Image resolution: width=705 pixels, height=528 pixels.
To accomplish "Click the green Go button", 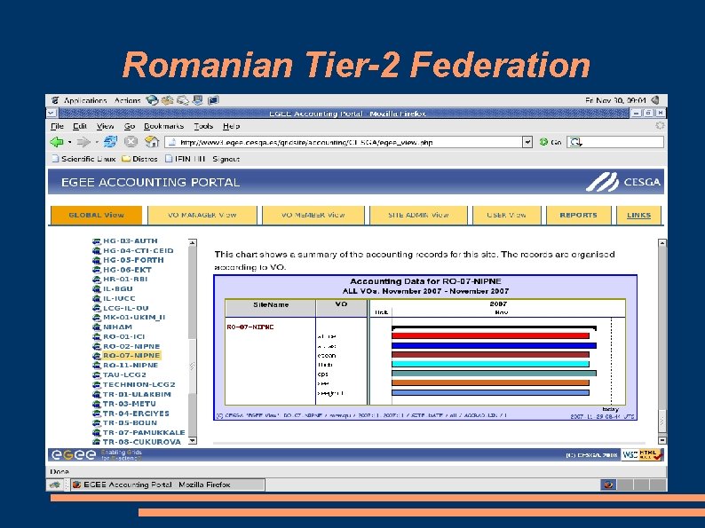I will click(551, 142).
